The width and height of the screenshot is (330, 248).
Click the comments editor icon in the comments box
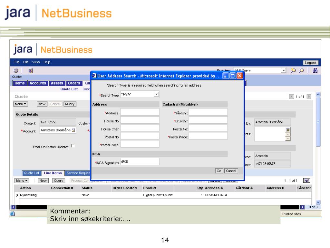[288, 130]
